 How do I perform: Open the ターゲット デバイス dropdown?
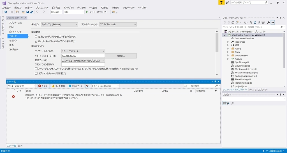[83, 51]
